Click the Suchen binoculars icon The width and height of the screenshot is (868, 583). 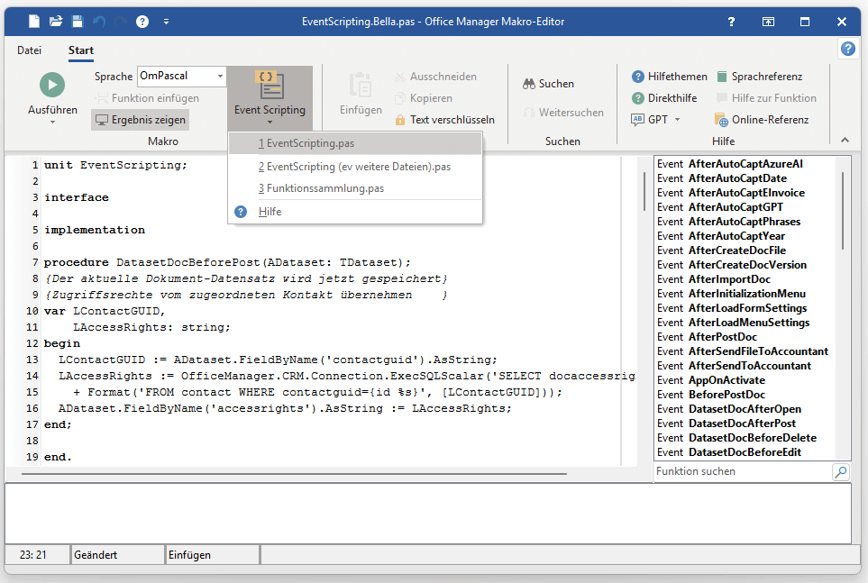coord(530,84)
